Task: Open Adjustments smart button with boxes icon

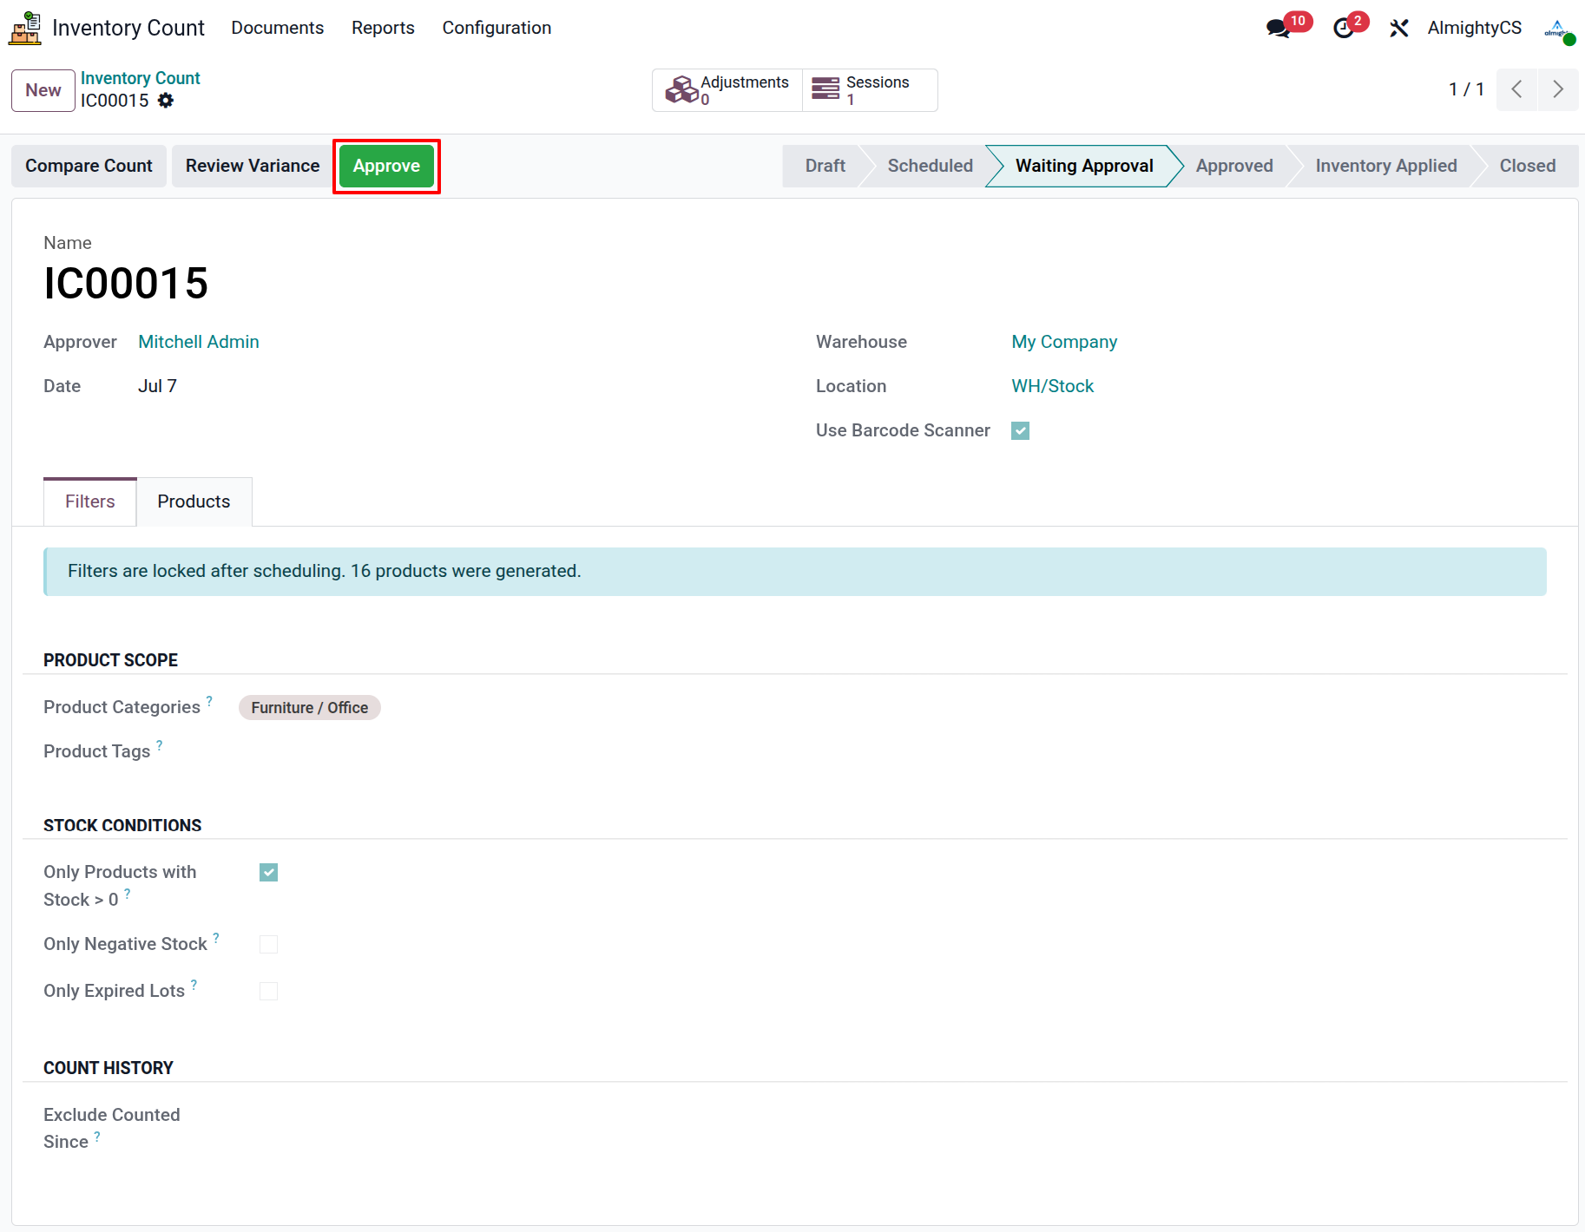Action: (727, 90)
